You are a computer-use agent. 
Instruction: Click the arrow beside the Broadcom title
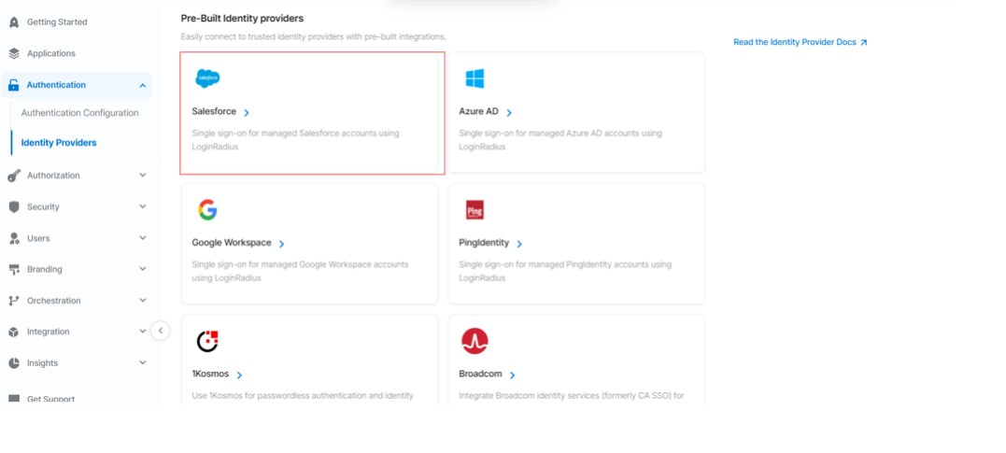pyautogui.click(x=512, y=375)
